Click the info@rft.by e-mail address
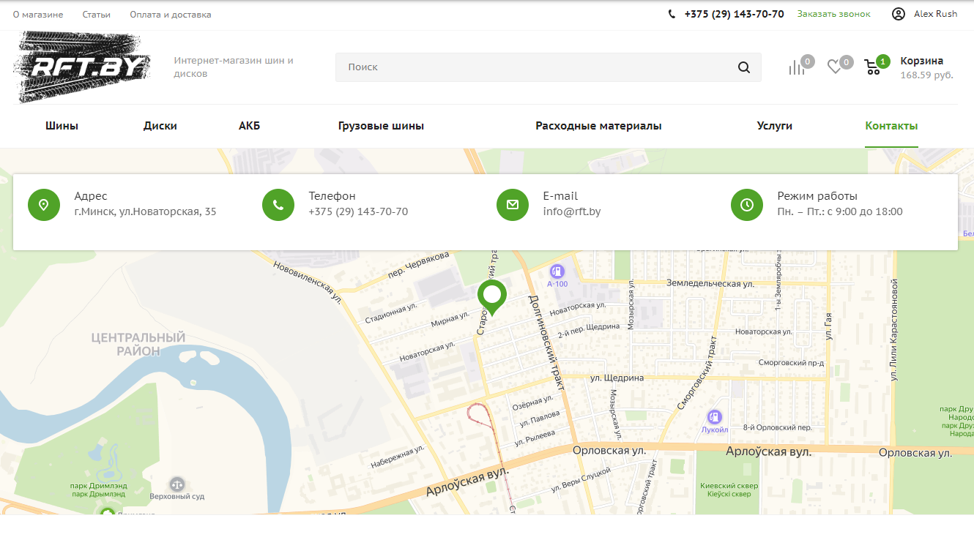Screen dimensions: 974x540 572,211
